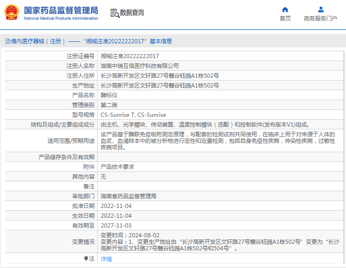Click the 适用范围/预期用途 label

71,141
